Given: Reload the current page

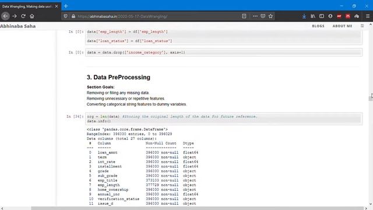Looking at the screenshot, I should pos(23,16).
